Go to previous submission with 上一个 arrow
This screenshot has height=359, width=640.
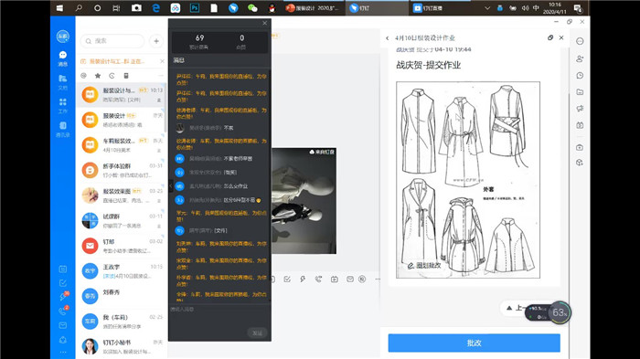pyautogui.click(x=509, y=308)
